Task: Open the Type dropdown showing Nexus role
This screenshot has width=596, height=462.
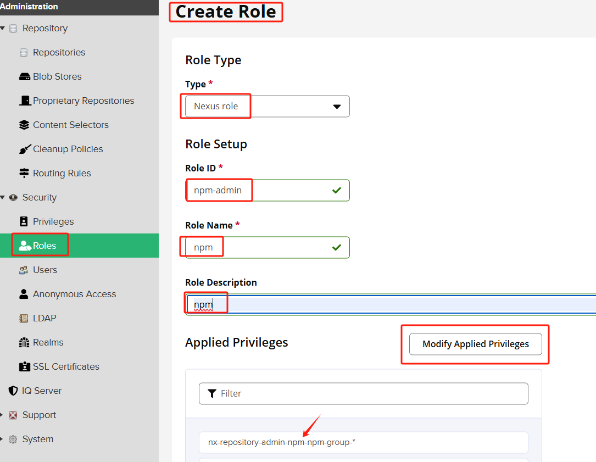Action: (267, 106)
